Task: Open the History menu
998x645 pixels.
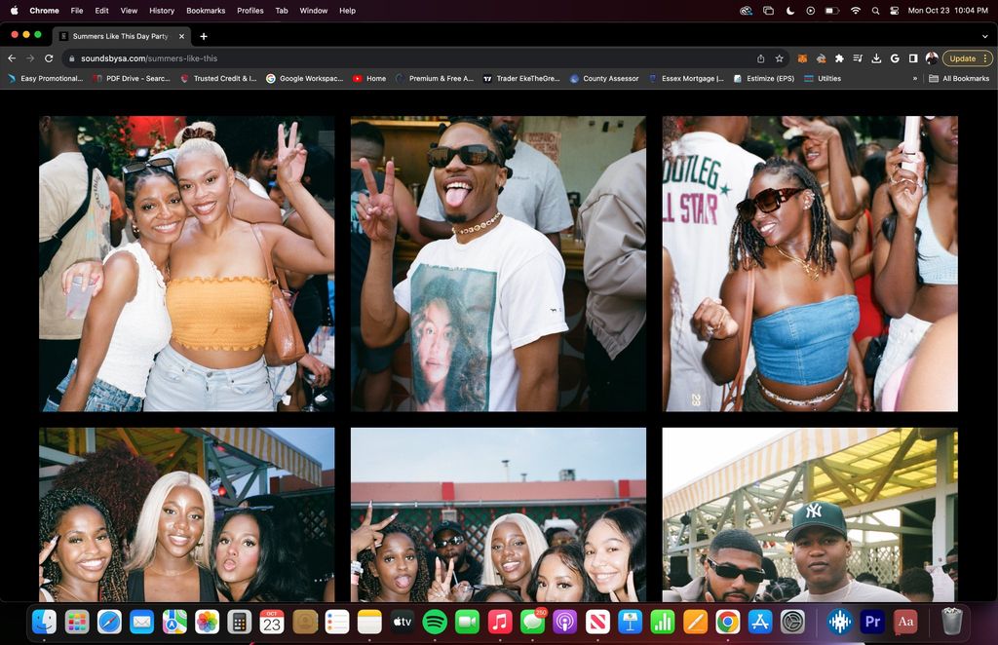Action: (162, 11)
